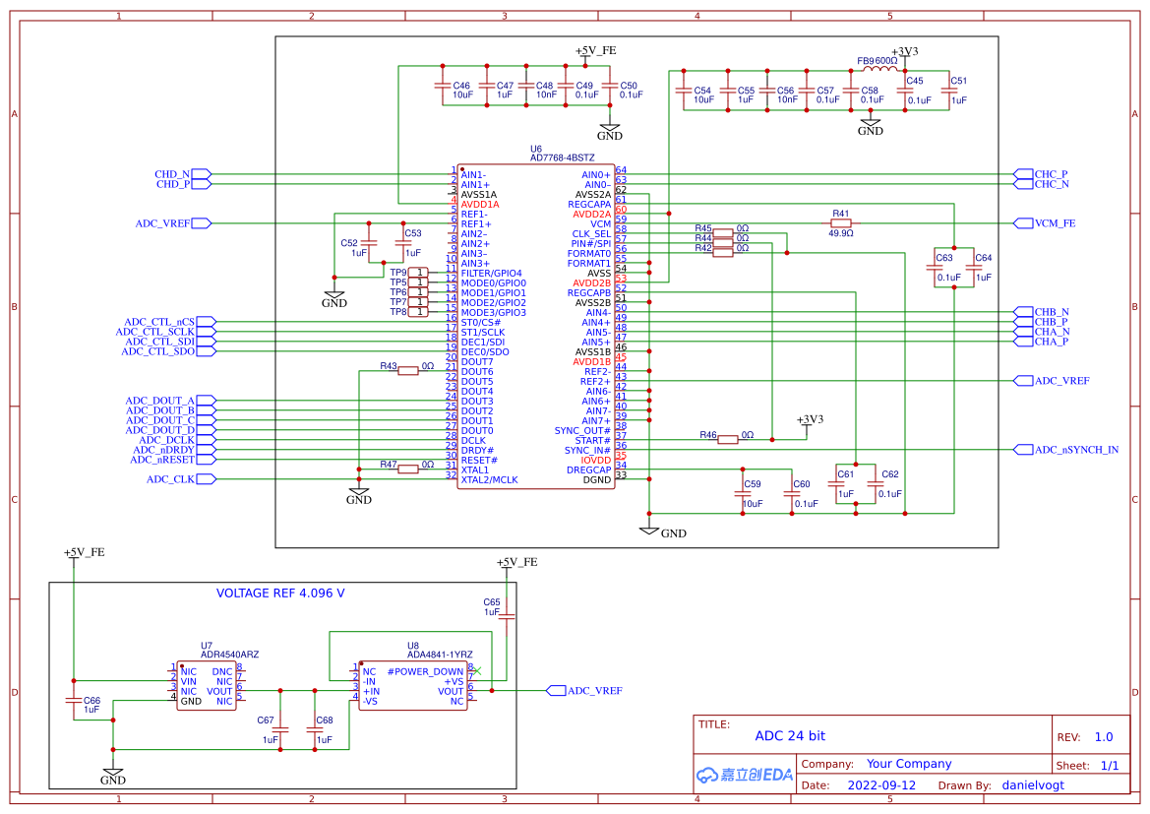This screenshot has width=1150, height=814.
Task: Select resistor R46 0Ω
Action: 727,440
